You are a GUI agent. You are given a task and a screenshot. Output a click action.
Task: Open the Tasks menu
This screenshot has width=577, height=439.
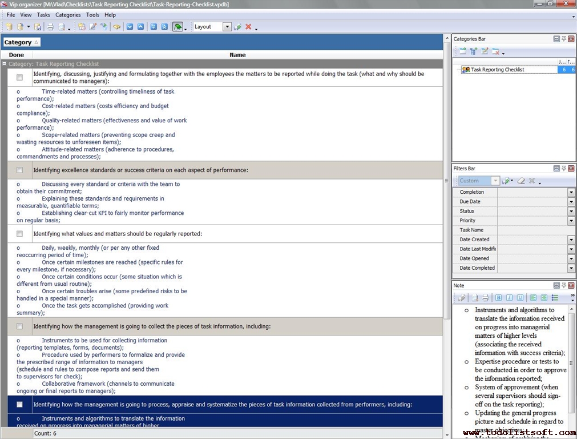click(x=43, y=15)
